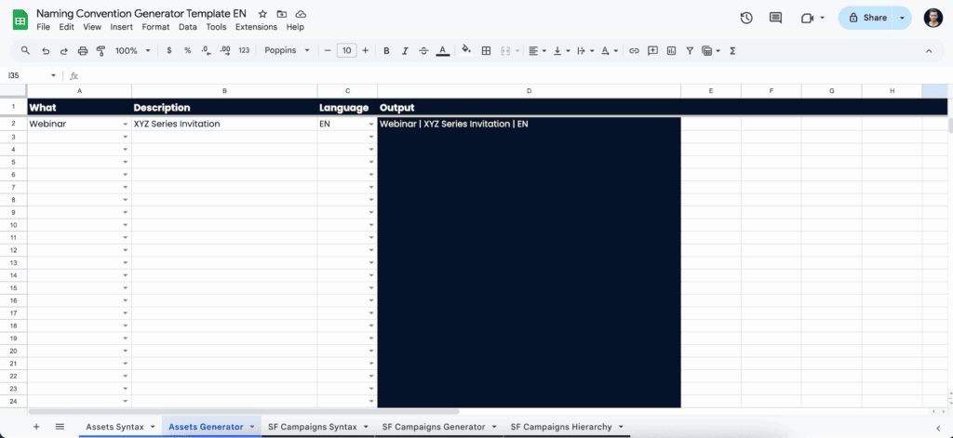
Task: Open the fill color bucket
Action: click(x=466, y=50)
